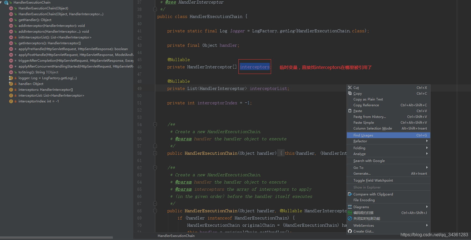Click the field icon beside logger: Log
The width and height of the screenshot is (471, 240).
[x=11, y=78]
